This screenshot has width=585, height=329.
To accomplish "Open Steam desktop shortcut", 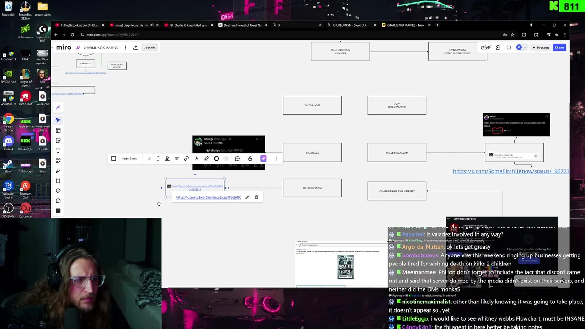I will 8,164.
